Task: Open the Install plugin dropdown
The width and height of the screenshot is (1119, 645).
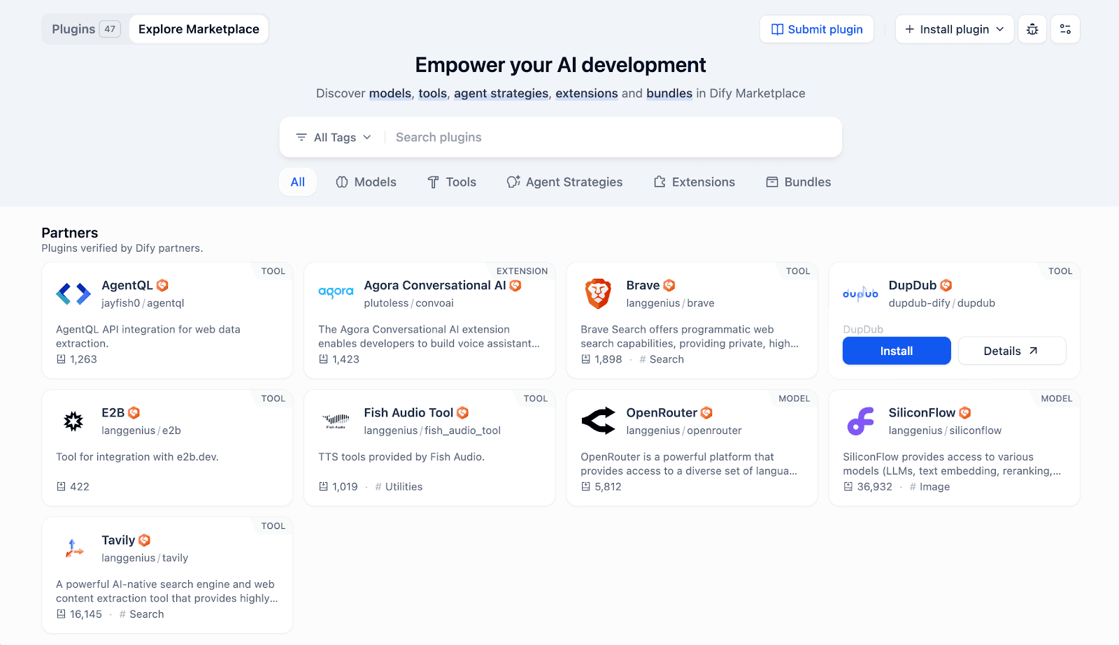Action: coord(954,29)
